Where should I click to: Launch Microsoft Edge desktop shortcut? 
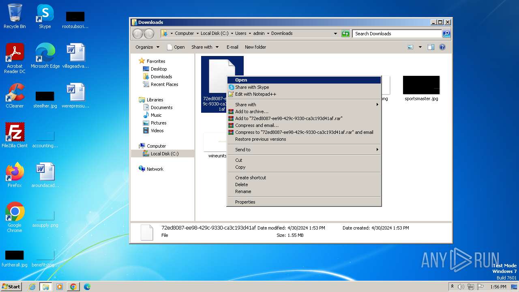click(x=45, y=56)
